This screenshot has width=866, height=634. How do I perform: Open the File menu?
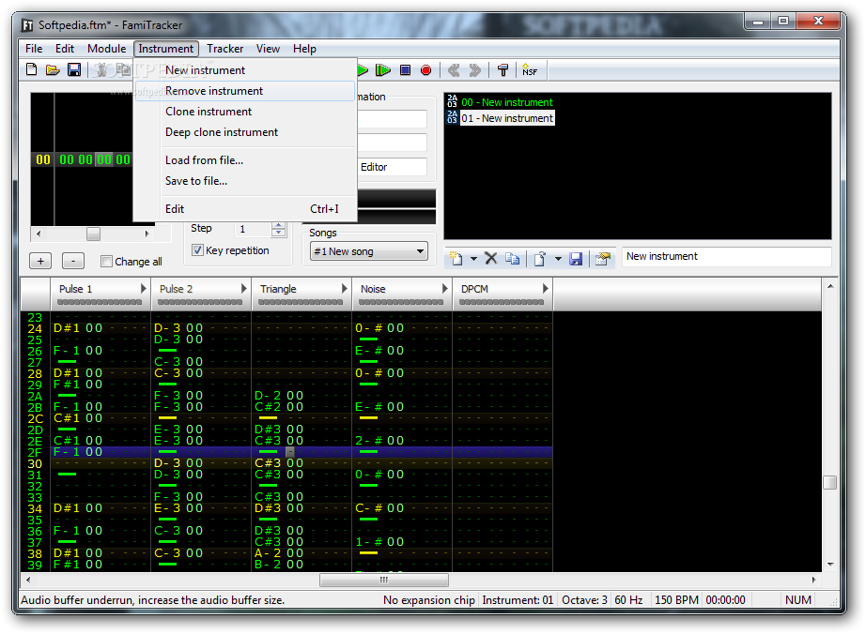point(34,49)
